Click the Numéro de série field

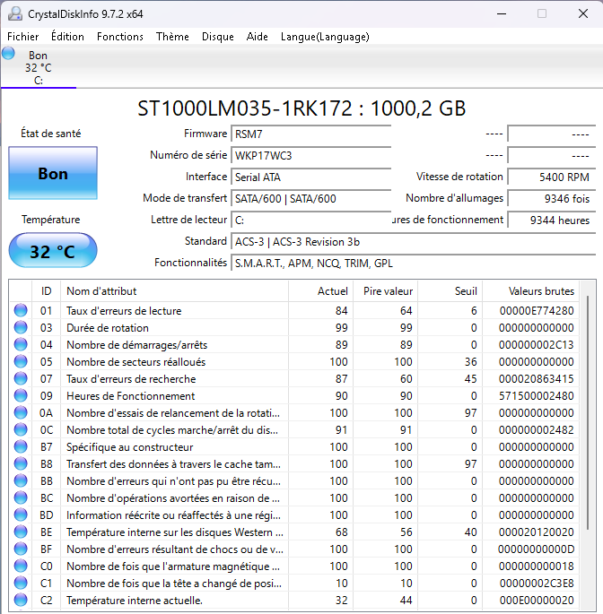point(311,155)
